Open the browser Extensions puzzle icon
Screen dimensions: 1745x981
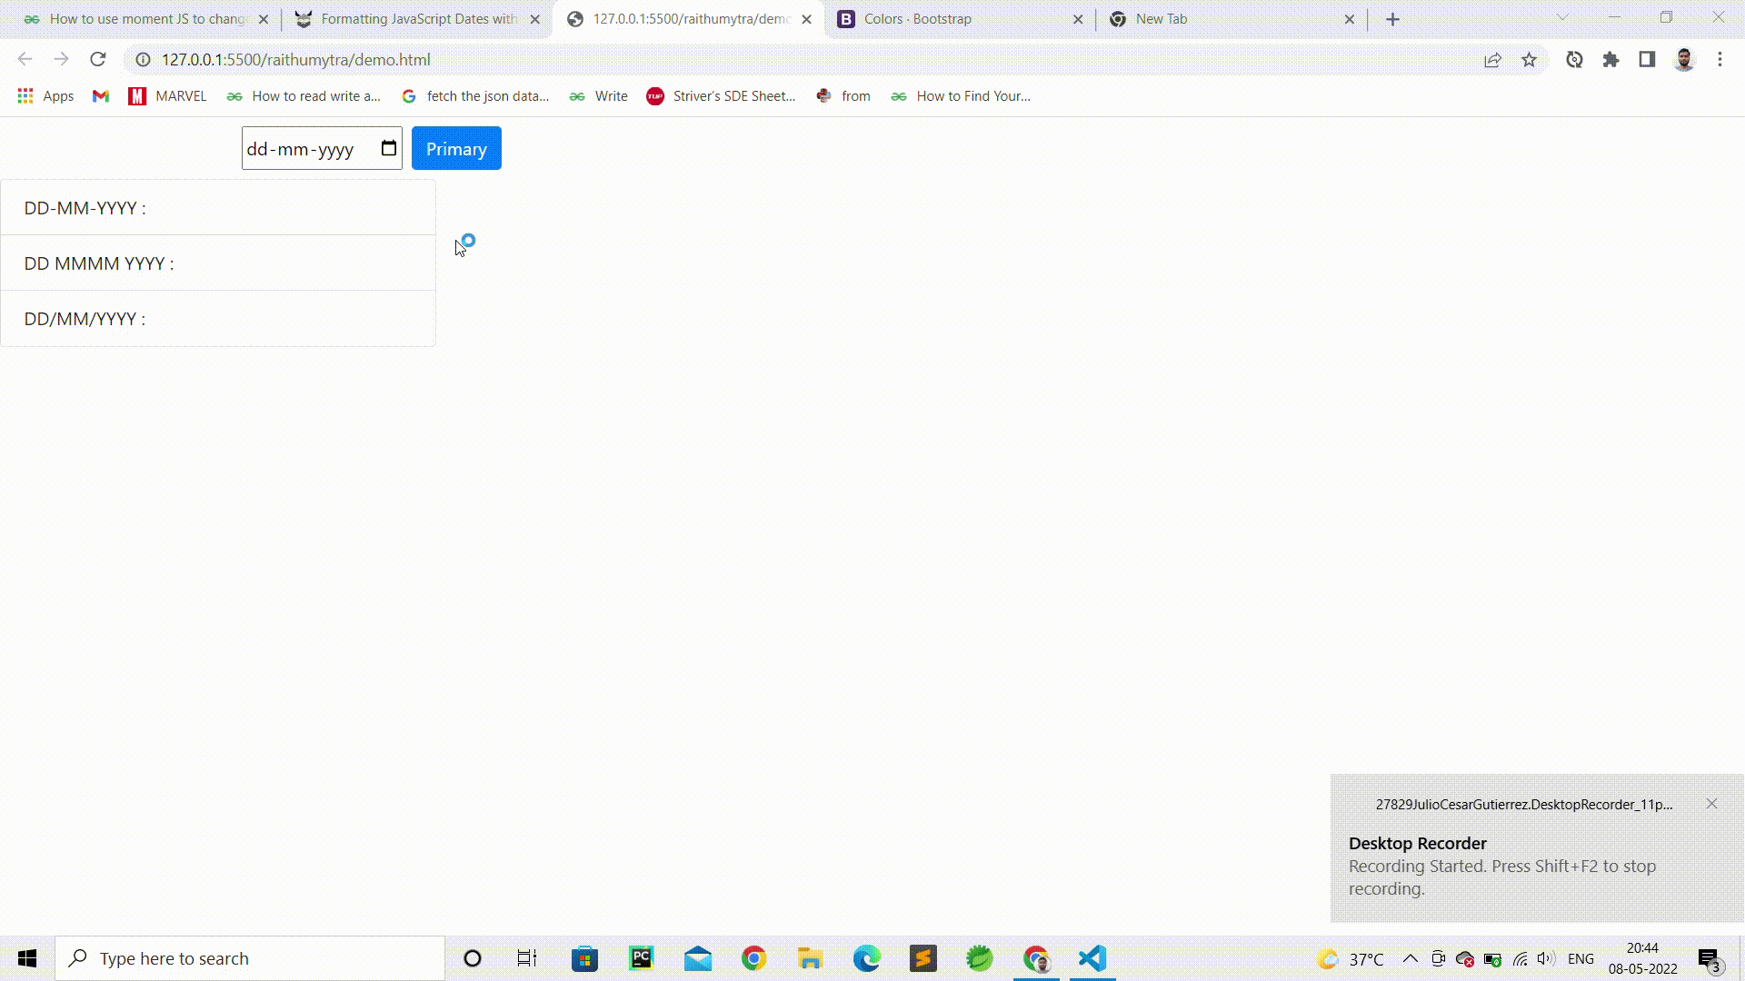pos(1610,60)
